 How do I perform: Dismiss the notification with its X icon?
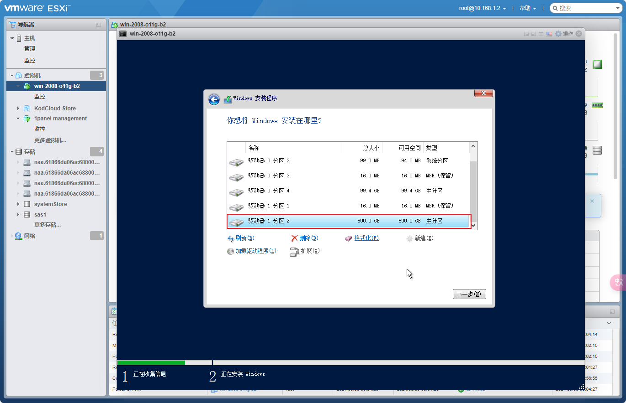[592, 201]
